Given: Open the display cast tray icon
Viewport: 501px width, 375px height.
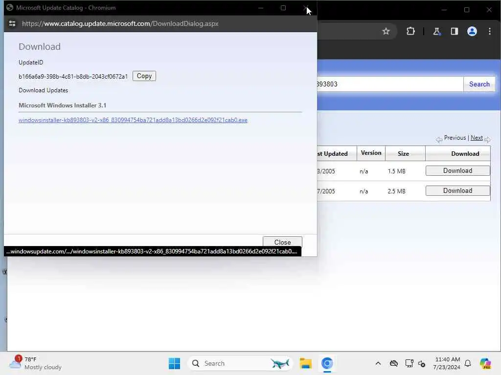Looking at the screenshot, I should click(x=409, y=363).
